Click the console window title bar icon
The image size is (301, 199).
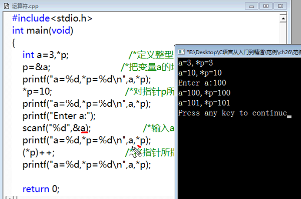181,52
